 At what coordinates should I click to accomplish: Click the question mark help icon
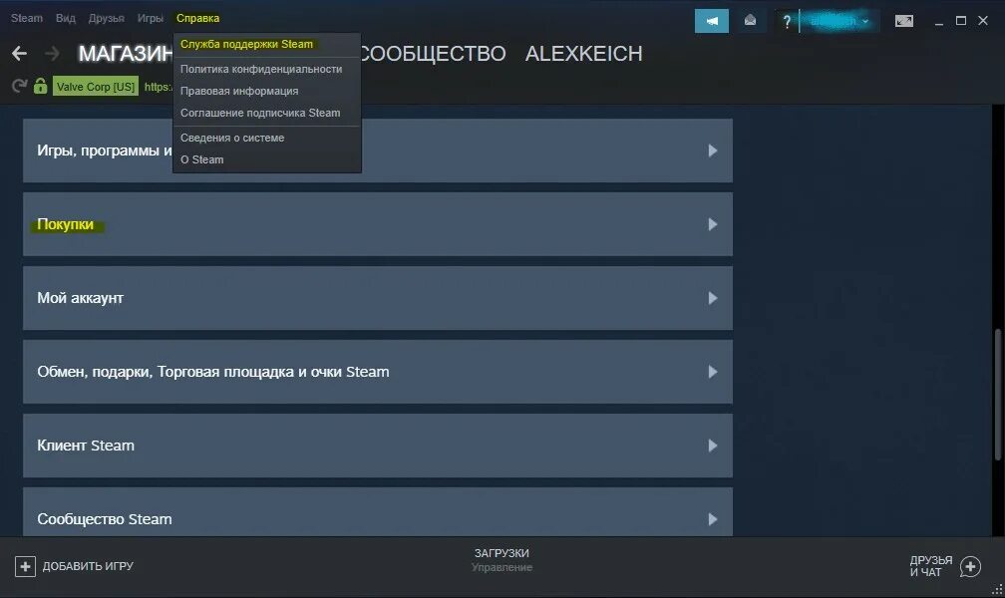(x=787, y=22)
